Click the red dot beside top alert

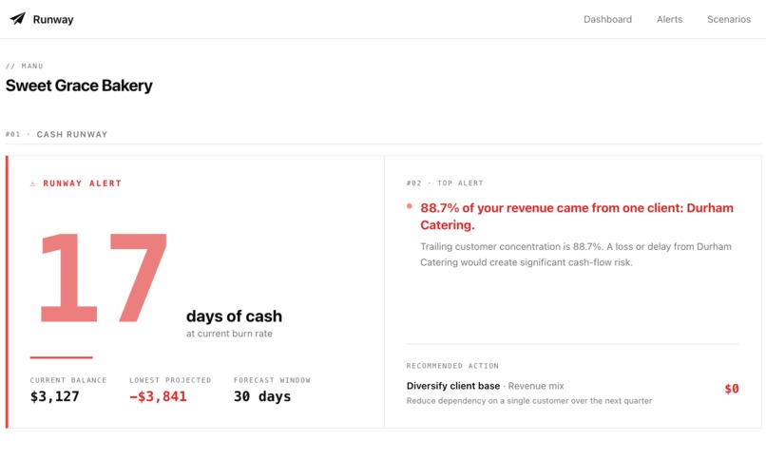(410, 206)
